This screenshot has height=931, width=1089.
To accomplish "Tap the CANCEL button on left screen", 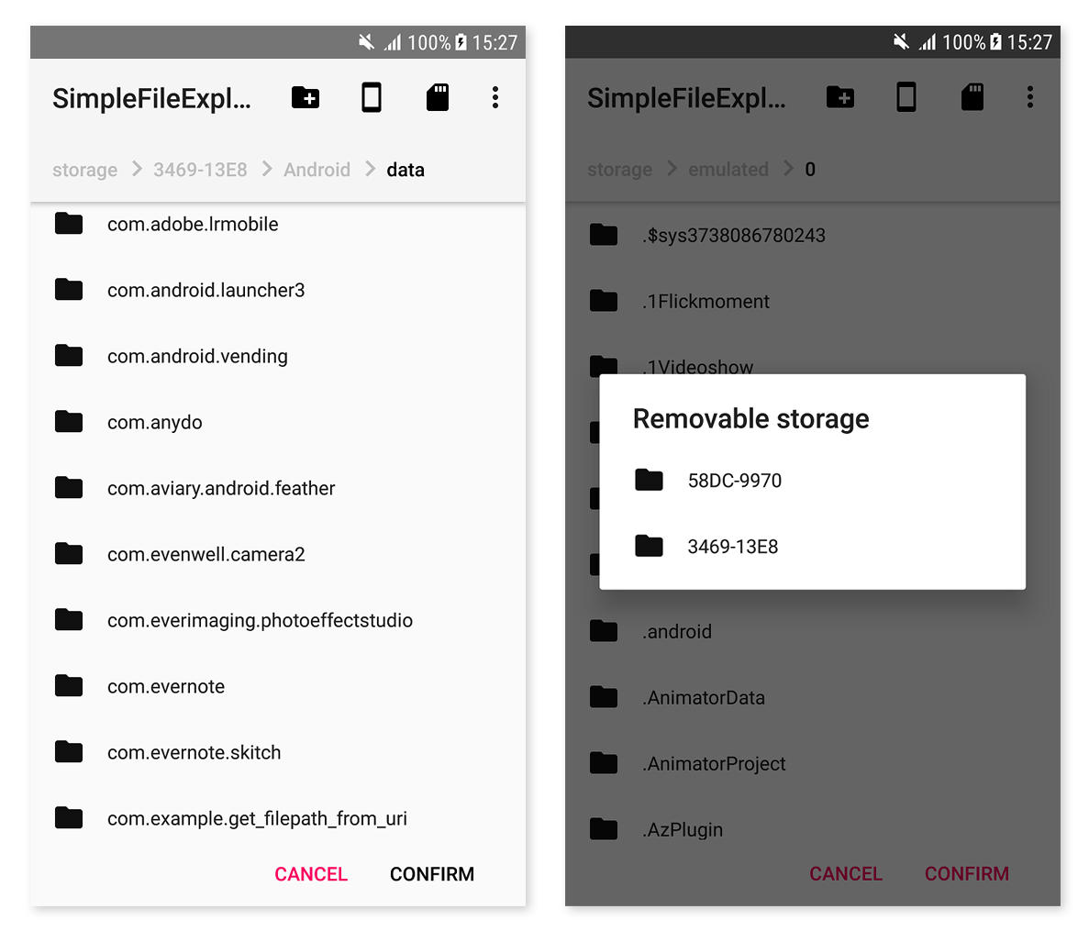I will point(311,873).
